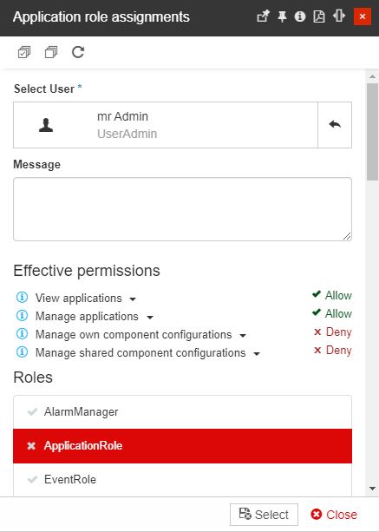The height and width of the screenshot is (532, 379).
Task: Reset selected user with undo arrow
Action: click(x=335, y=125)
